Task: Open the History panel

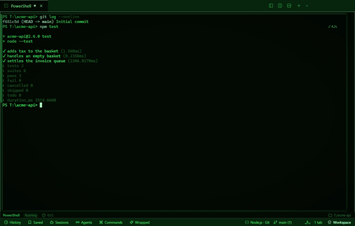Action: [x=13, y=222]
